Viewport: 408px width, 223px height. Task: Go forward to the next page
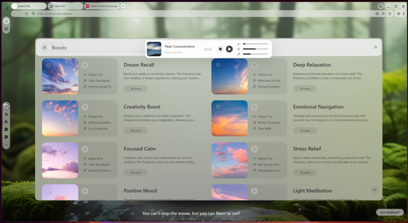pos(20,14)
